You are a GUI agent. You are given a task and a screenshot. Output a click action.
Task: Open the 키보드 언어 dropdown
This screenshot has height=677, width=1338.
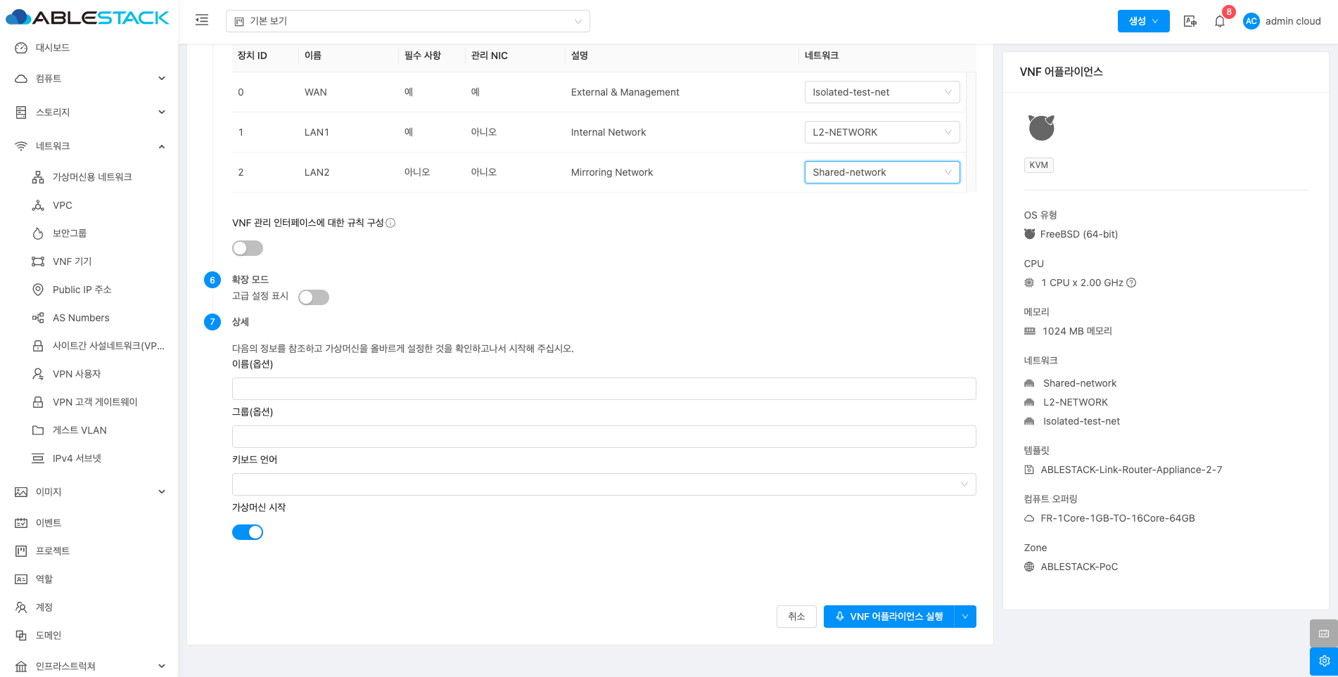[604, 484]
